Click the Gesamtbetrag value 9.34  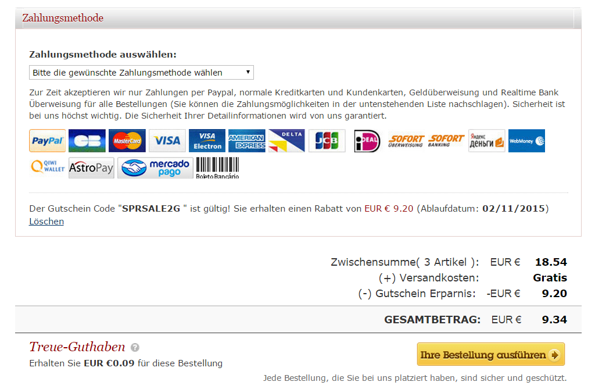point(554,319)
